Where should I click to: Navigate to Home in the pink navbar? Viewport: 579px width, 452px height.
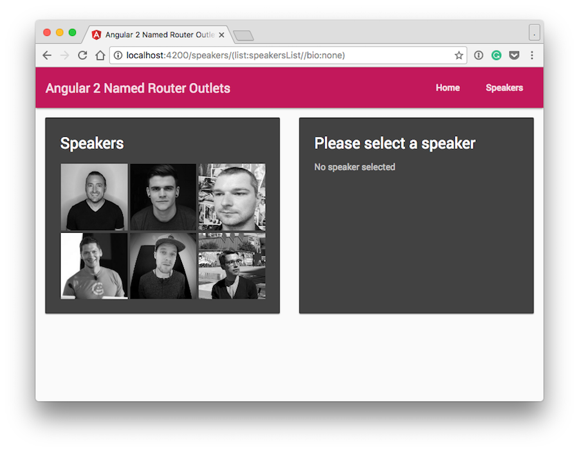(448, 88)
